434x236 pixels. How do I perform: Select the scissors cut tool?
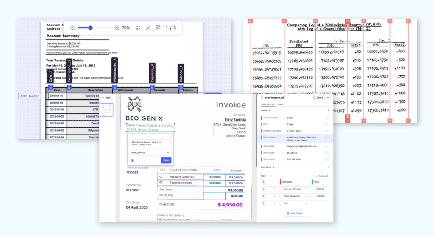[148, 28]
